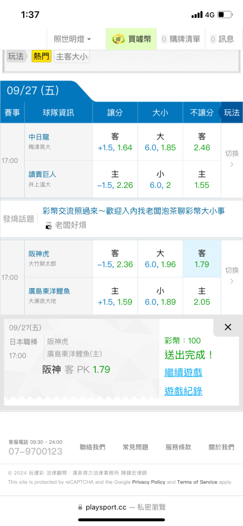Open the 彩幣交流照過來 hot topic link
The image size is (243, 526).
134,211
